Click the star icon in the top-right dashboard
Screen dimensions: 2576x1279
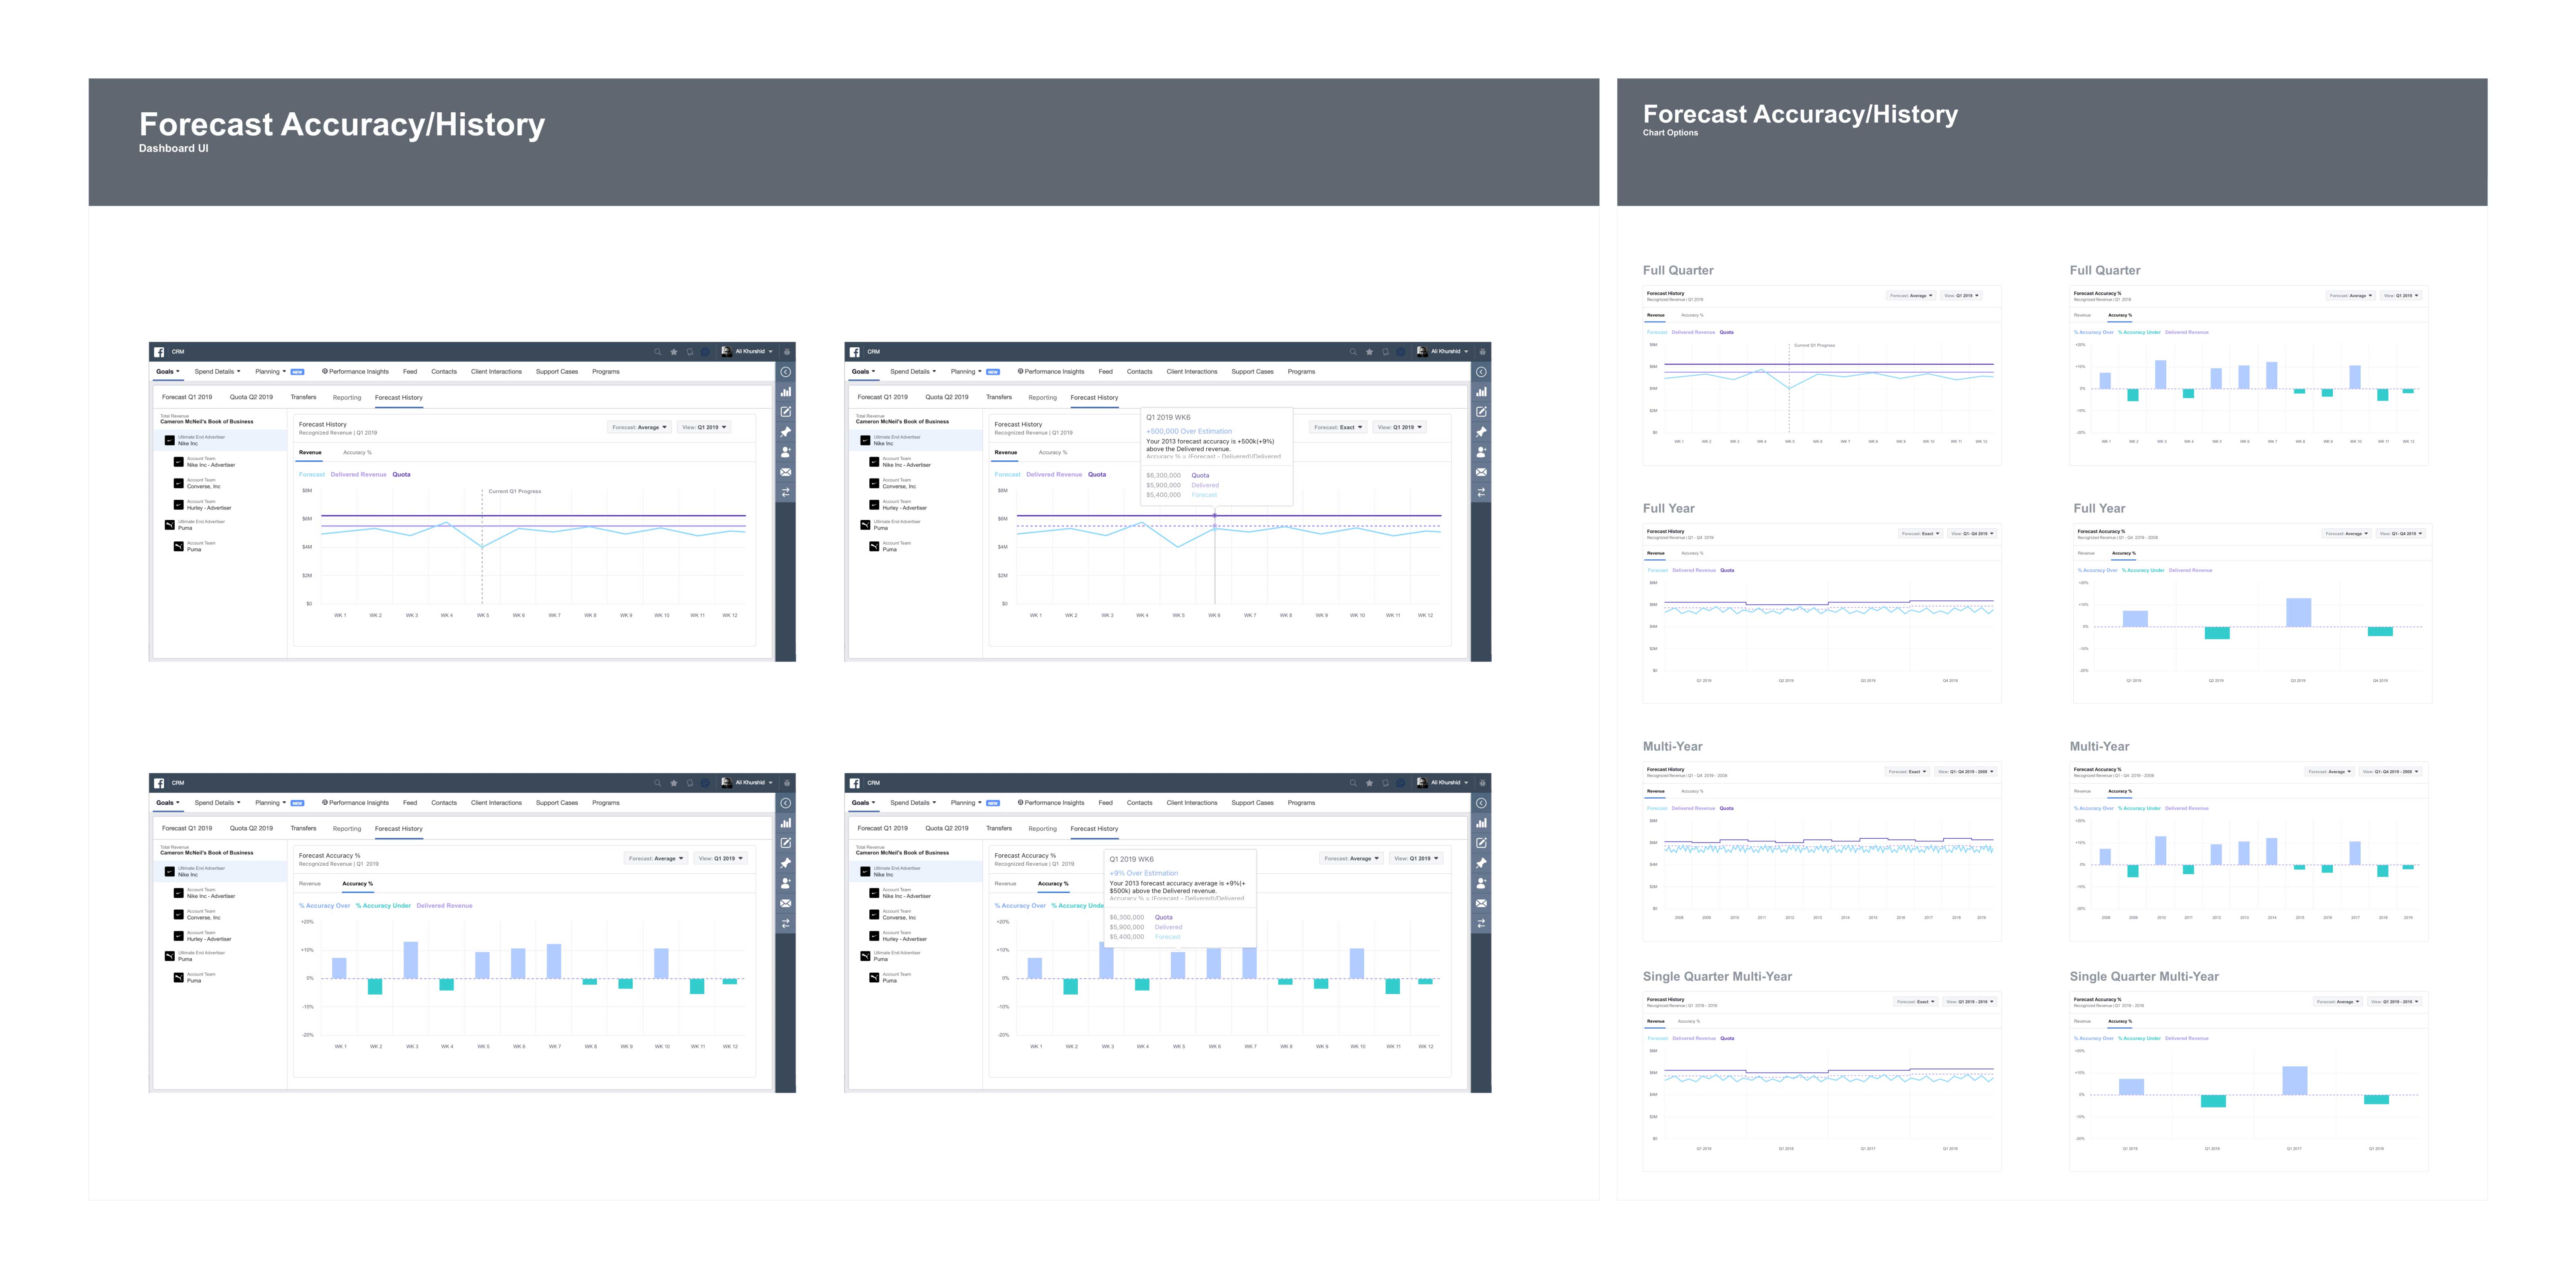point(1370,352)
